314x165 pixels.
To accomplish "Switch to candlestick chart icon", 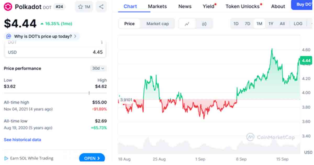I will [204, 24].
